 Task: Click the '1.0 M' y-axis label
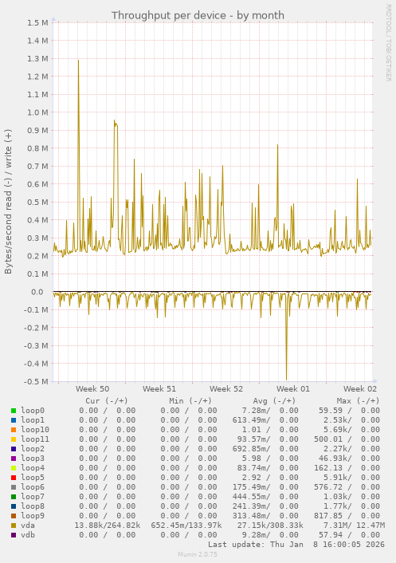point(37,112)
